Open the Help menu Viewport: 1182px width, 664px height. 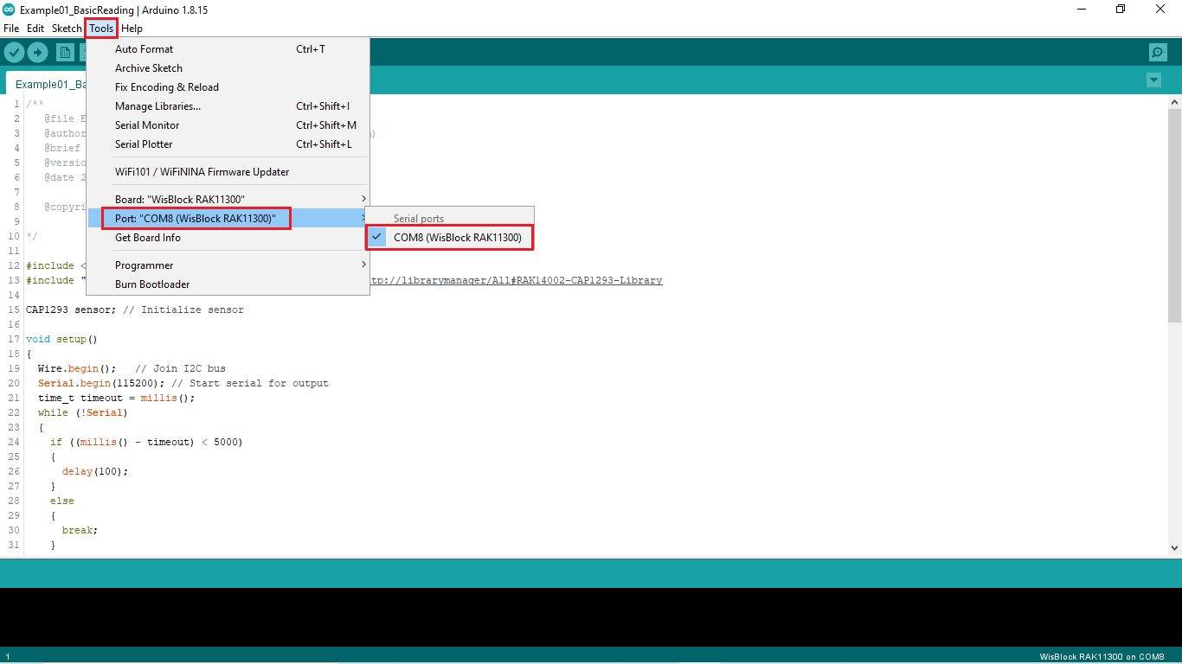pyautogui.click(x=132, y=29)
